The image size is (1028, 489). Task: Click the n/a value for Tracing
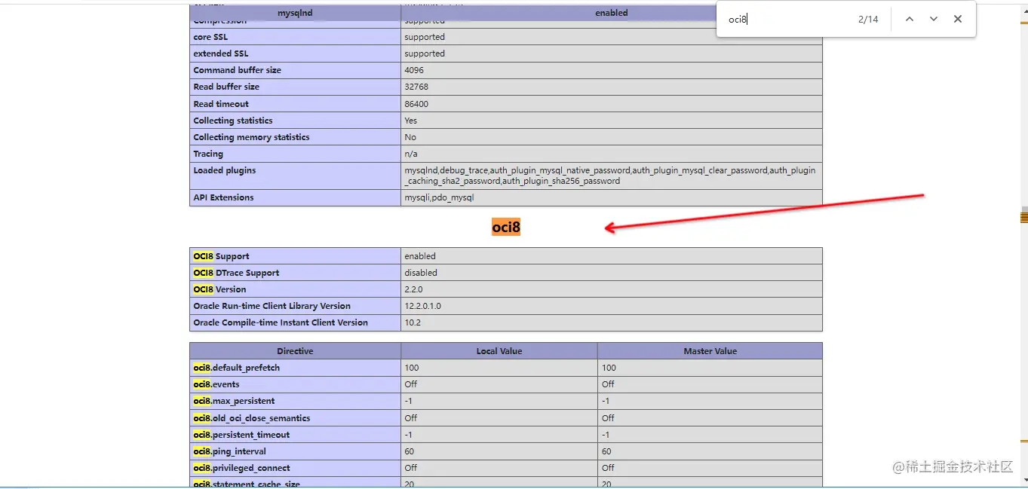(411, 154)
